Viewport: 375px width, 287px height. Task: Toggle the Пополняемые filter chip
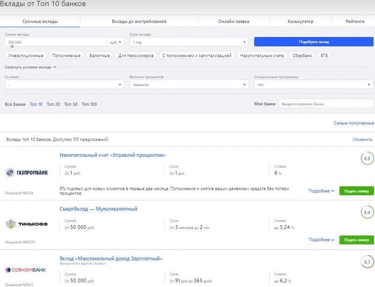click(x=67, y=55)
